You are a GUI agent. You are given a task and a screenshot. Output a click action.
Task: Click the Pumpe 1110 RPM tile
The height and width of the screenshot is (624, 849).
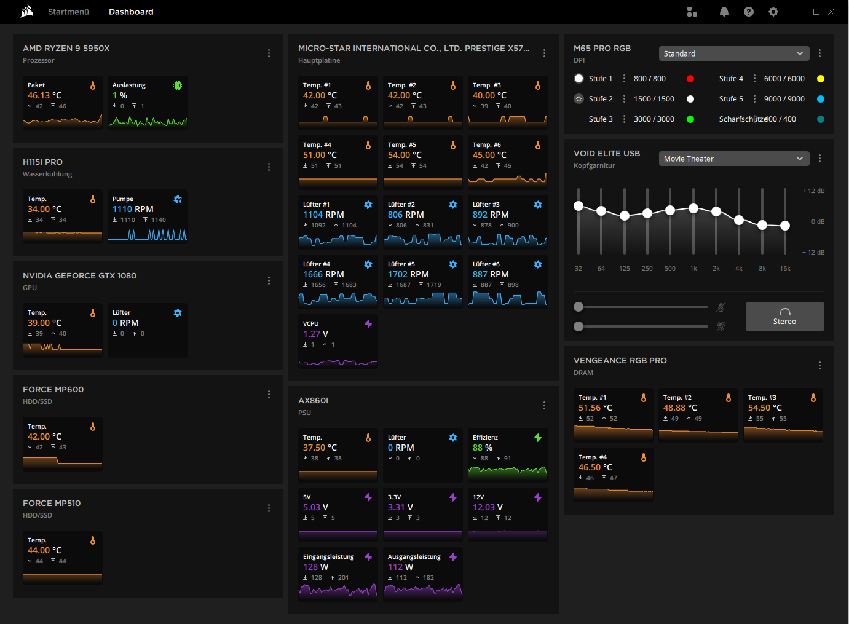click(148, 216)
